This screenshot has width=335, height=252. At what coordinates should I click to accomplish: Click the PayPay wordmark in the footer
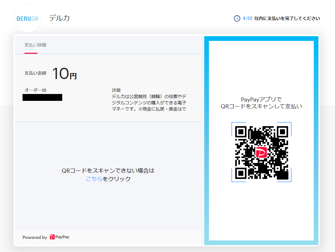tap(63, 237)
